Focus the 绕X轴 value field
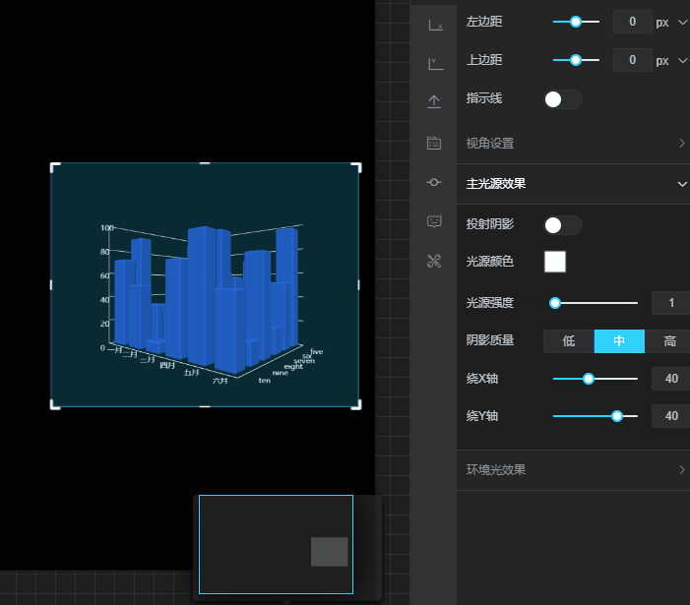Viewport: 690px width, 605px height. pos(670,379)
